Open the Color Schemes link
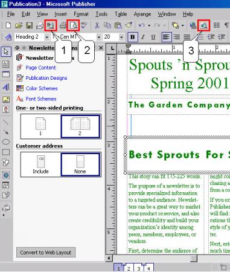Screen dimensions: 230x272 42,88
